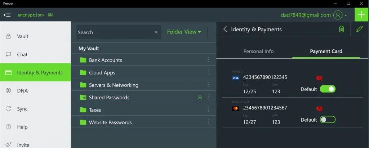Turn off Default switch for Amazon Visa card
The height and width of the screenshot is (148, 369).
tap(328, 89)
